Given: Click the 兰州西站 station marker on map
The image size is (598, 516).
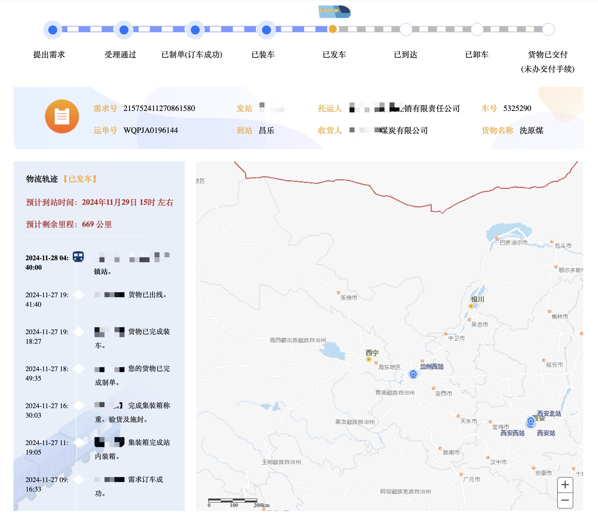Looking at the screenshot, I should point(413,374).
